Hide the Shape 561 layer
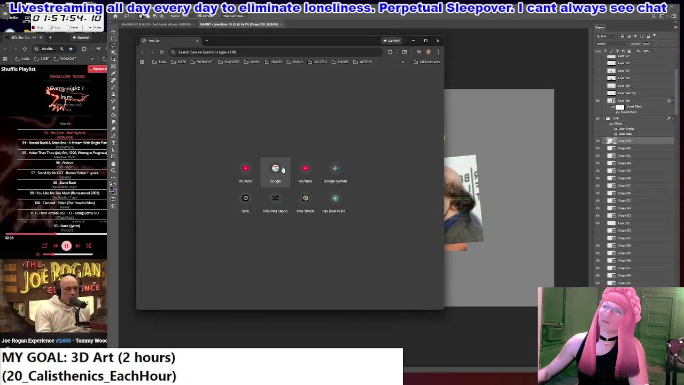Image resolution: width=684 pixels, height=385 pixels. [x=598, y=156]
